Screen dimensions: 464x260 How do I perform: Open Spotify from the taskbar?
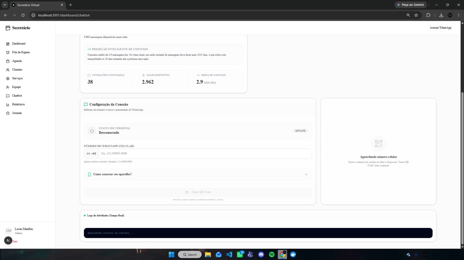click(x=272, y=255)
